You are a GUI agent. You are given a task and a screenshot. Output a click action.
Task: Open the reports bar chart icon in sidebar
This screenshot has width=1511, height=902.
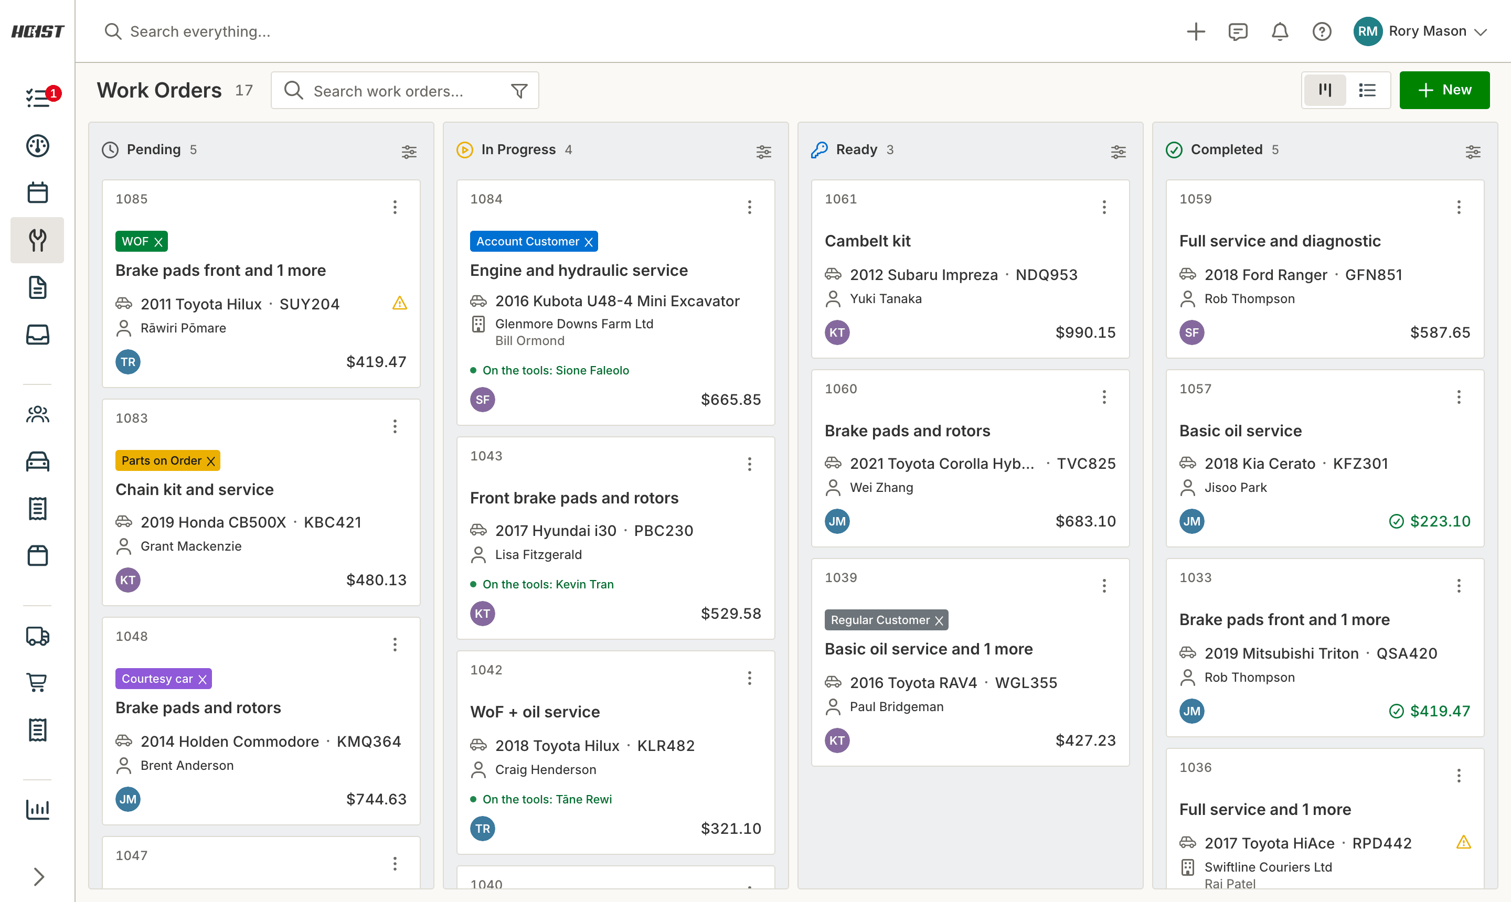(38, 809)
